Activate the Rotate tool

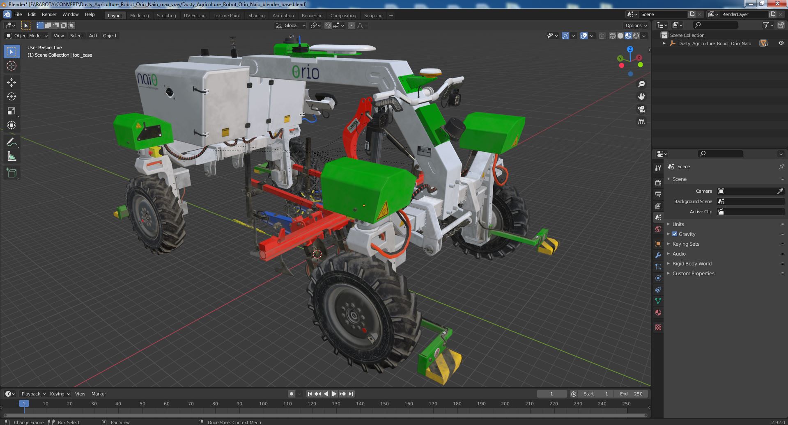pyautogui.click(x=11, y=96)
